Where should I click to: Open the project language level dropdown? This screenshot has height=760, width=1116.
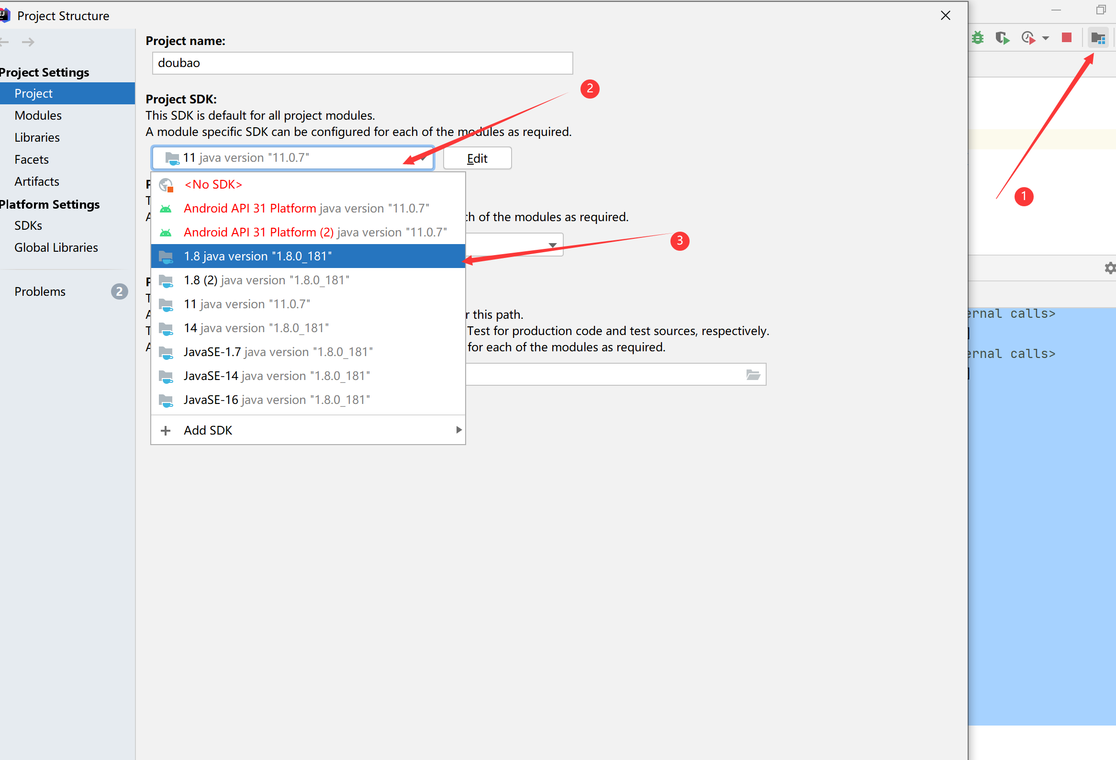pyautogui.click(x=551, y=245)
